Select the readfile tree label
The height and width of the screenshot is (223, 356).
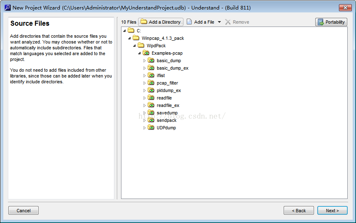click(x=164, y=98)
